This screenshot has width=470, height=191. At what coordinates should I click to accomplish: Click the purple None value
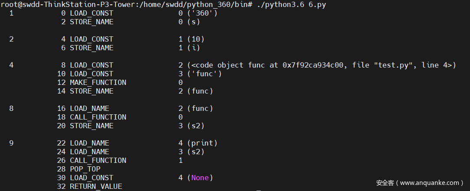point(200,178)
